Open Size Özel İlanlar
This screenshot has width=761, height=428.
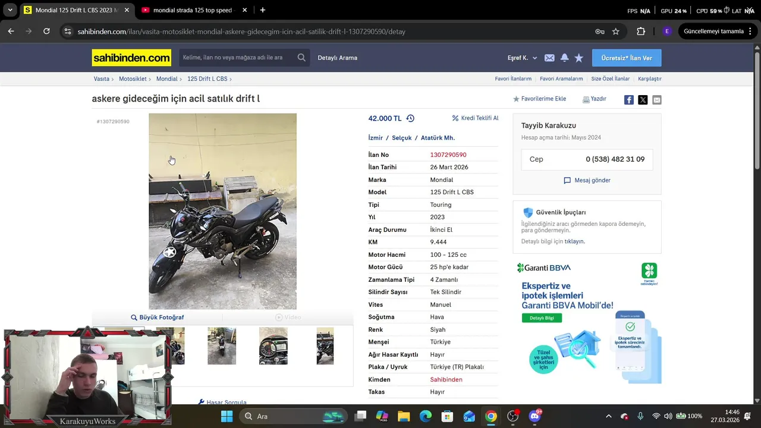pyautogui.click(x=610, y=78)
